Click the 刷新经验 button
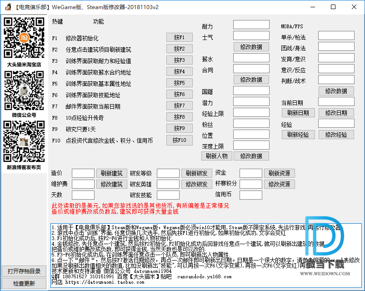This screenshot has height=291, width=365. click(298, 135)
